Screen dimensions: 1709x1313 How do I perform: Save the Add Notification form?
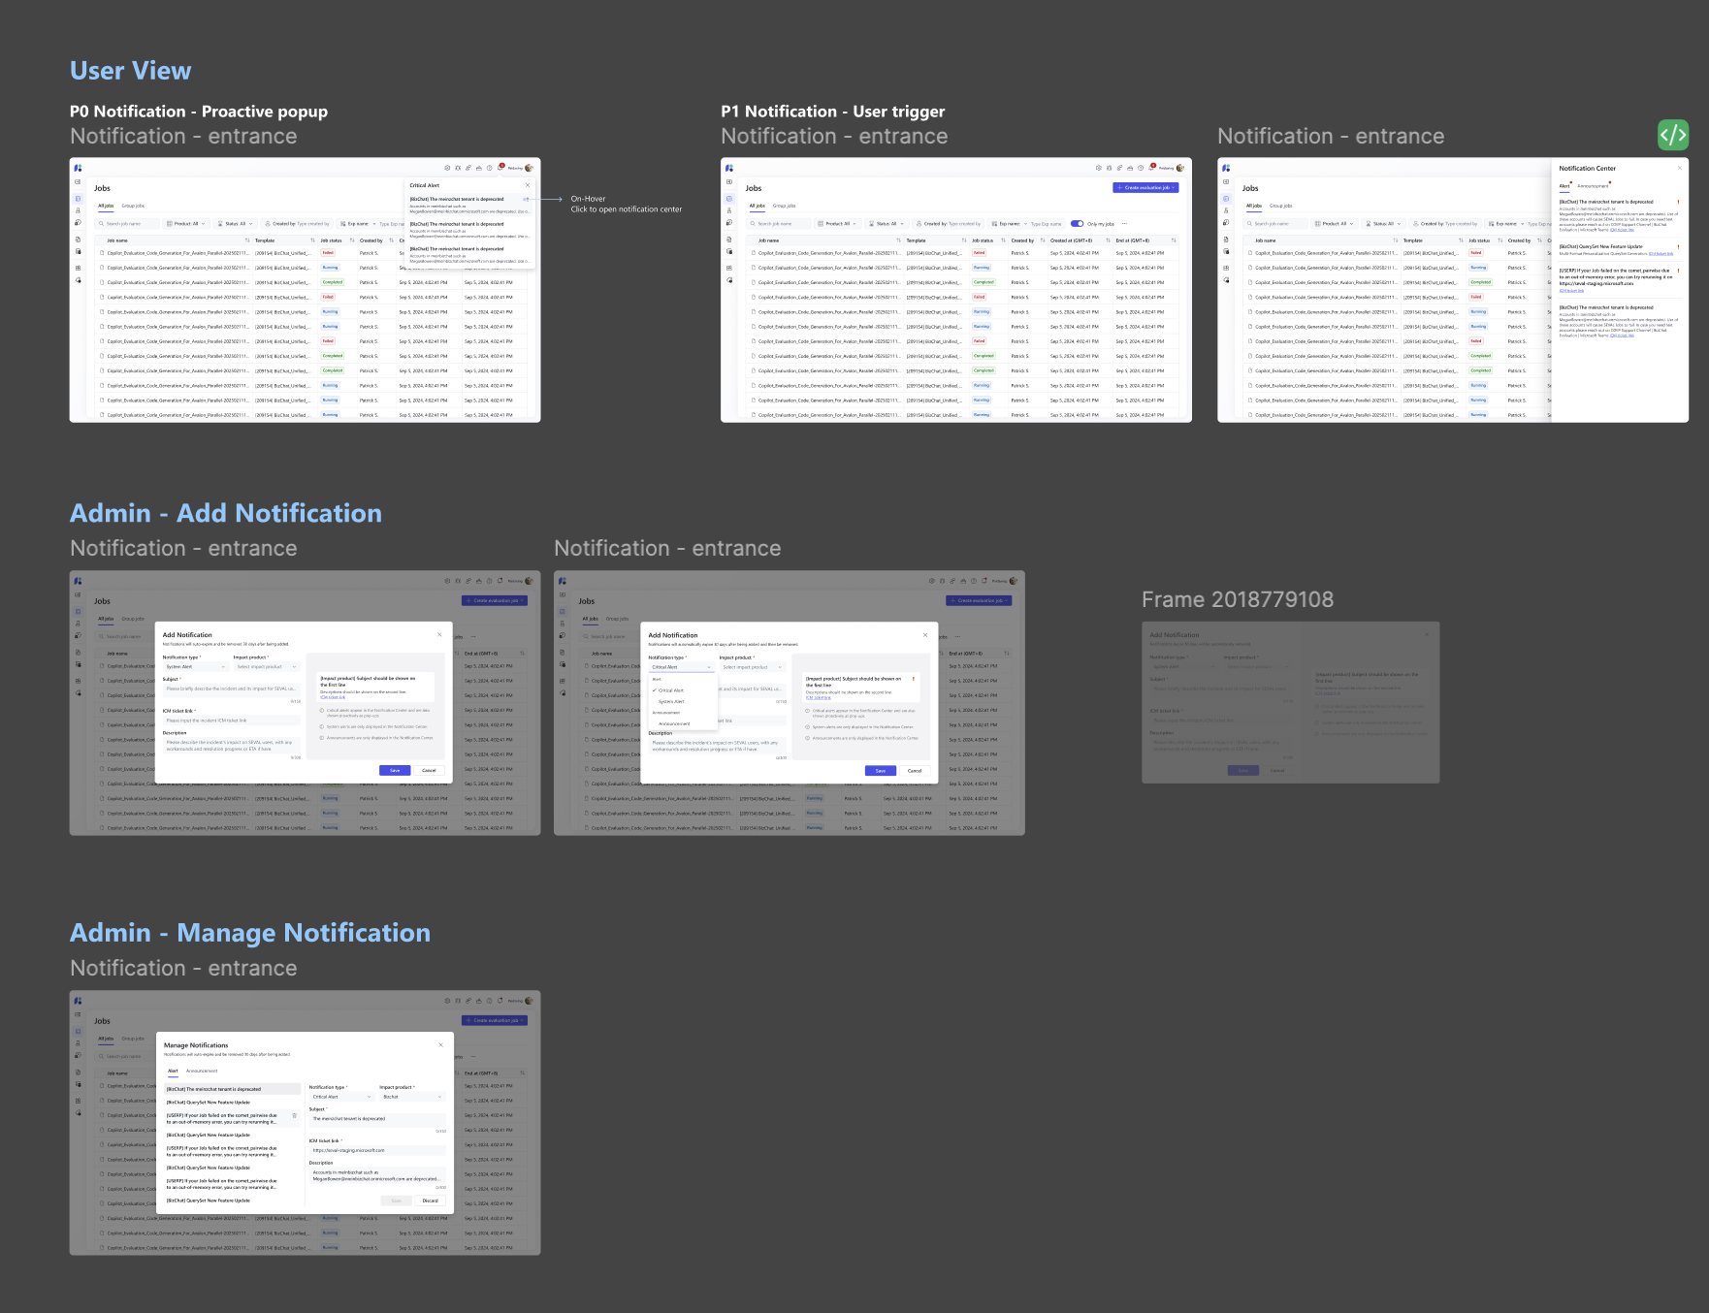point(881,771)
